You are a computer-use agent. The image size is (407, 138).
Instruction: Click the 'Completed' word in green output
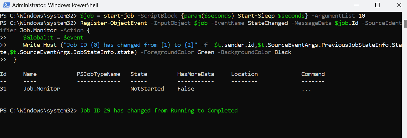(x=222, y=111)
